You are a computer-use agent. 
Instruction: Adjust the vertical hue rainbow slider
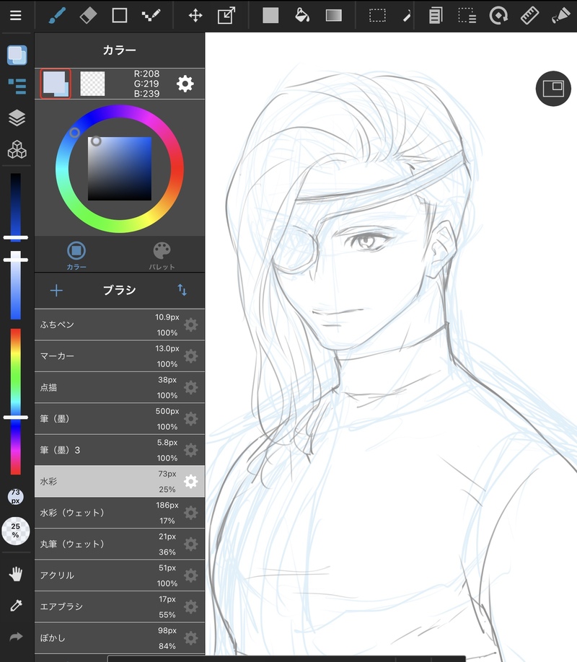pyautogui.click(x=16, y=402)
